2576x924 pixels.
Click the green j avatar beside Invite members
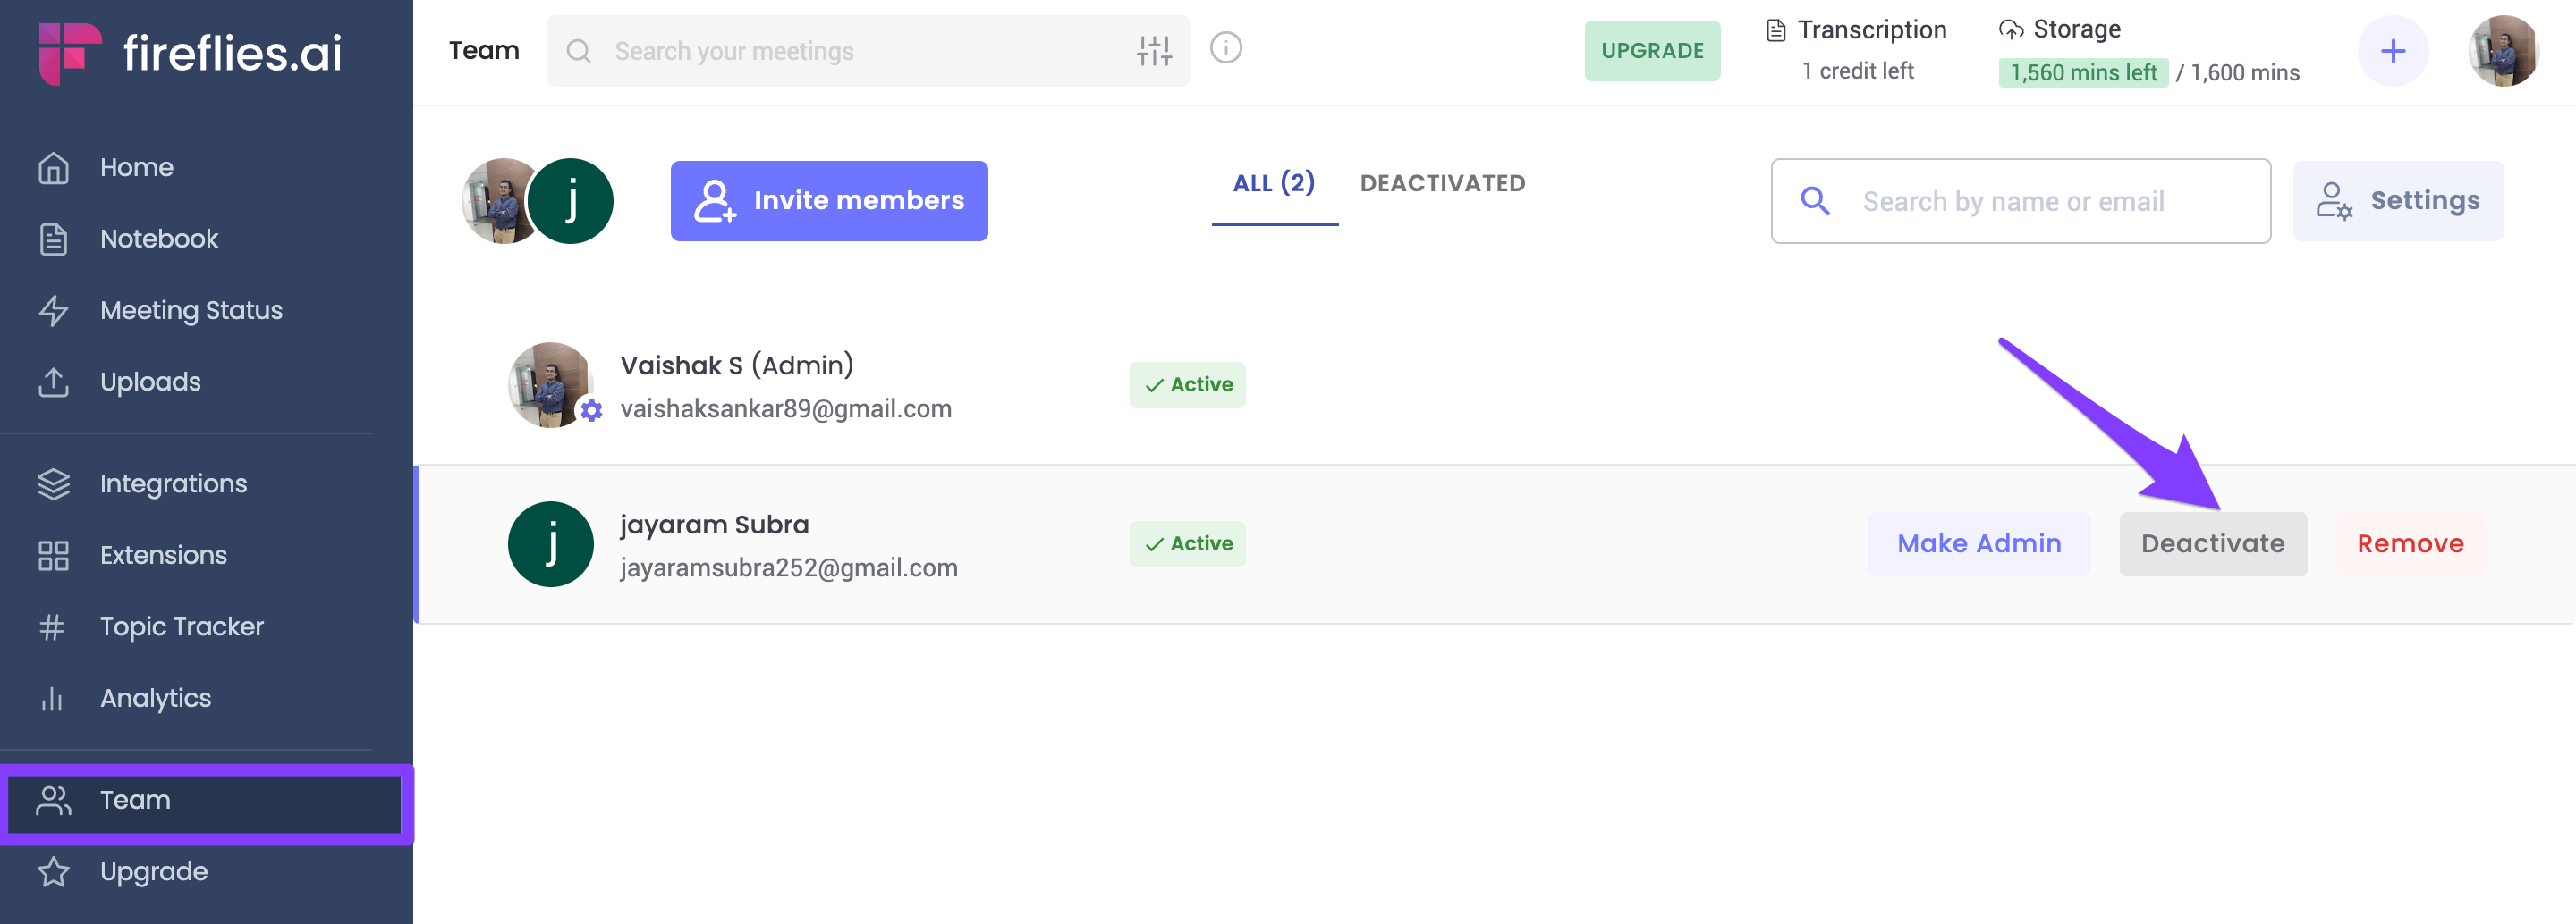(x=571, y=201)
